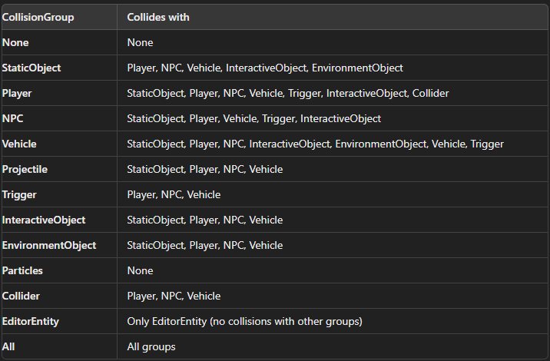Select the Vehicle group name cell

click(19, 144)
